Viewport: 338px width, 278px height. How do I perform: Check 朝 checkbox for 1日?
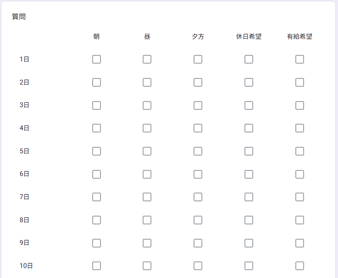(97, 59)
